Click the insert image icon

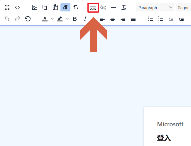tap(35, 8)
